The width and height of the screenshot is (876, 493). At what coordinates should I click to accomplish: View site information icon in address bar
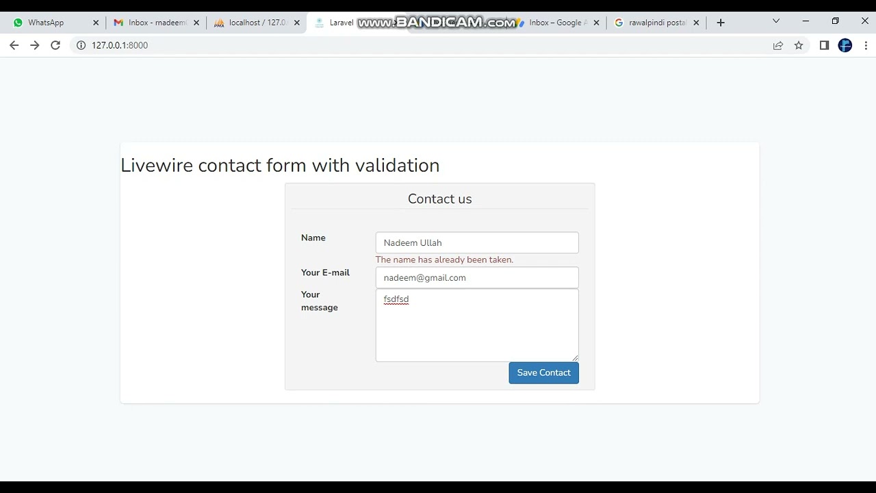coord(81,45)
